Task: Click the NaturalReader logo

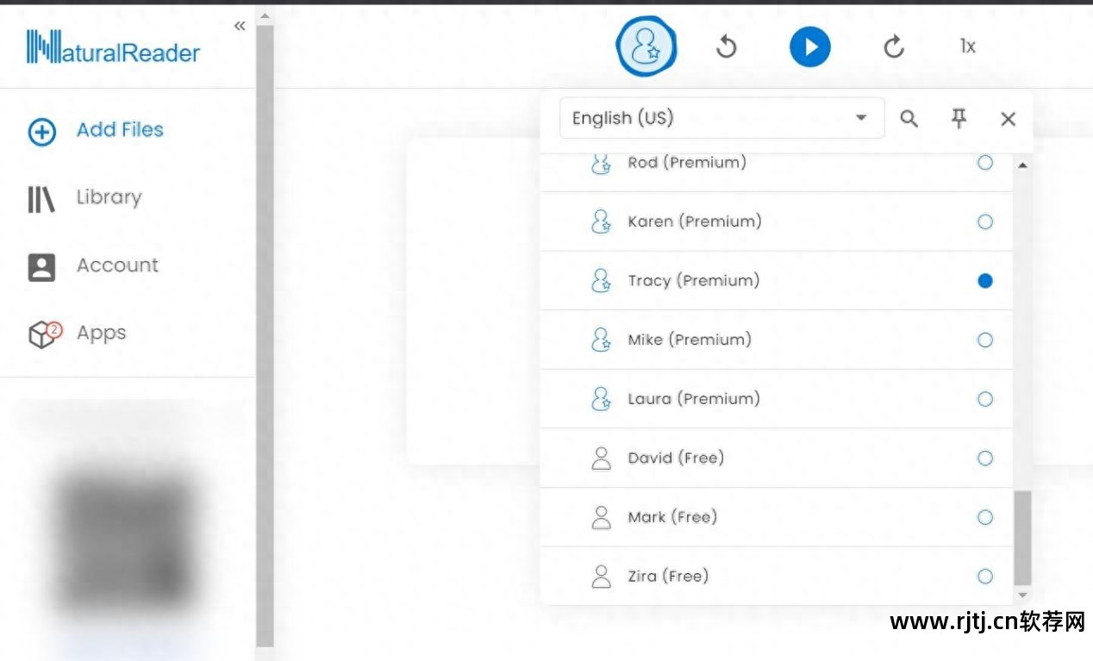Action: point(113,48)
